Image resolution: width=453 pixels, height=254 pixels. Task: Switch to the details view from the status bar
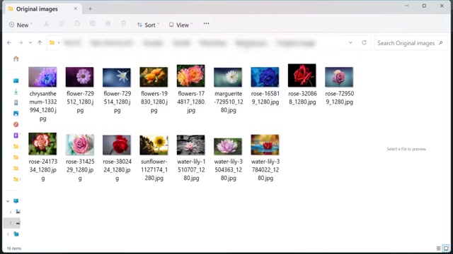click(438, 248)
